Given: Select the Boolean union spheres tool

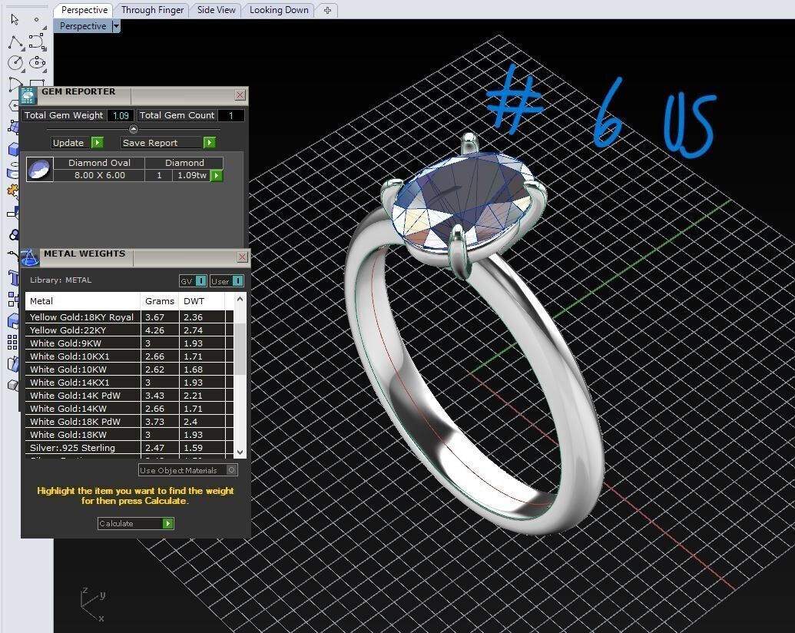Looking at the screenshot, I should 14,234.
